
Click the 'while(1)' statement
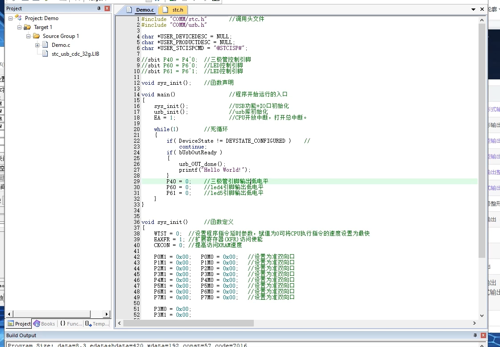pyautogui.click(x=166, y=129)
